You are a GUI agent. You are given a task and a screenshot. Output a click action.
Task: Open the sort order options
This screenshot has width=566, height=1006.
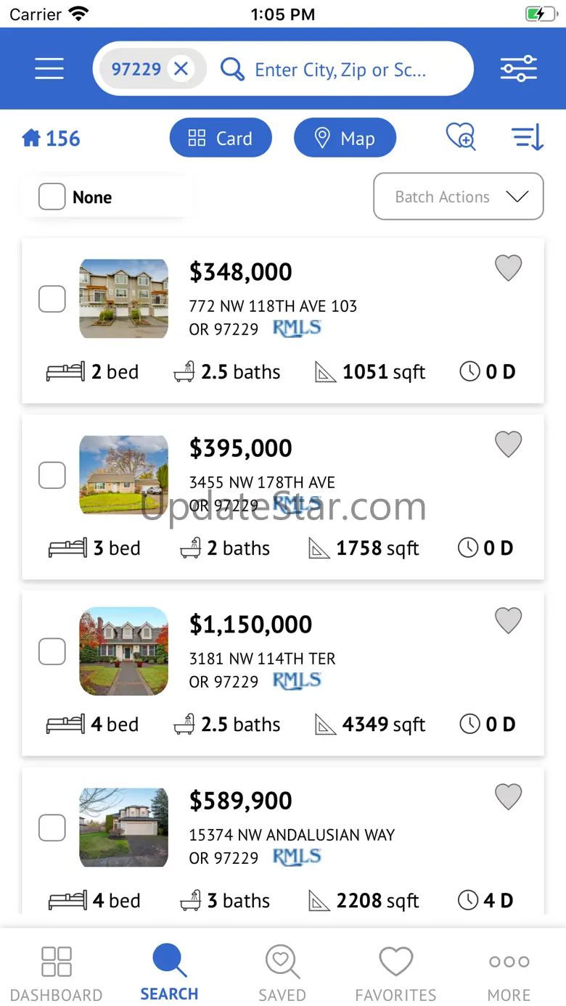tap(528, 137)
